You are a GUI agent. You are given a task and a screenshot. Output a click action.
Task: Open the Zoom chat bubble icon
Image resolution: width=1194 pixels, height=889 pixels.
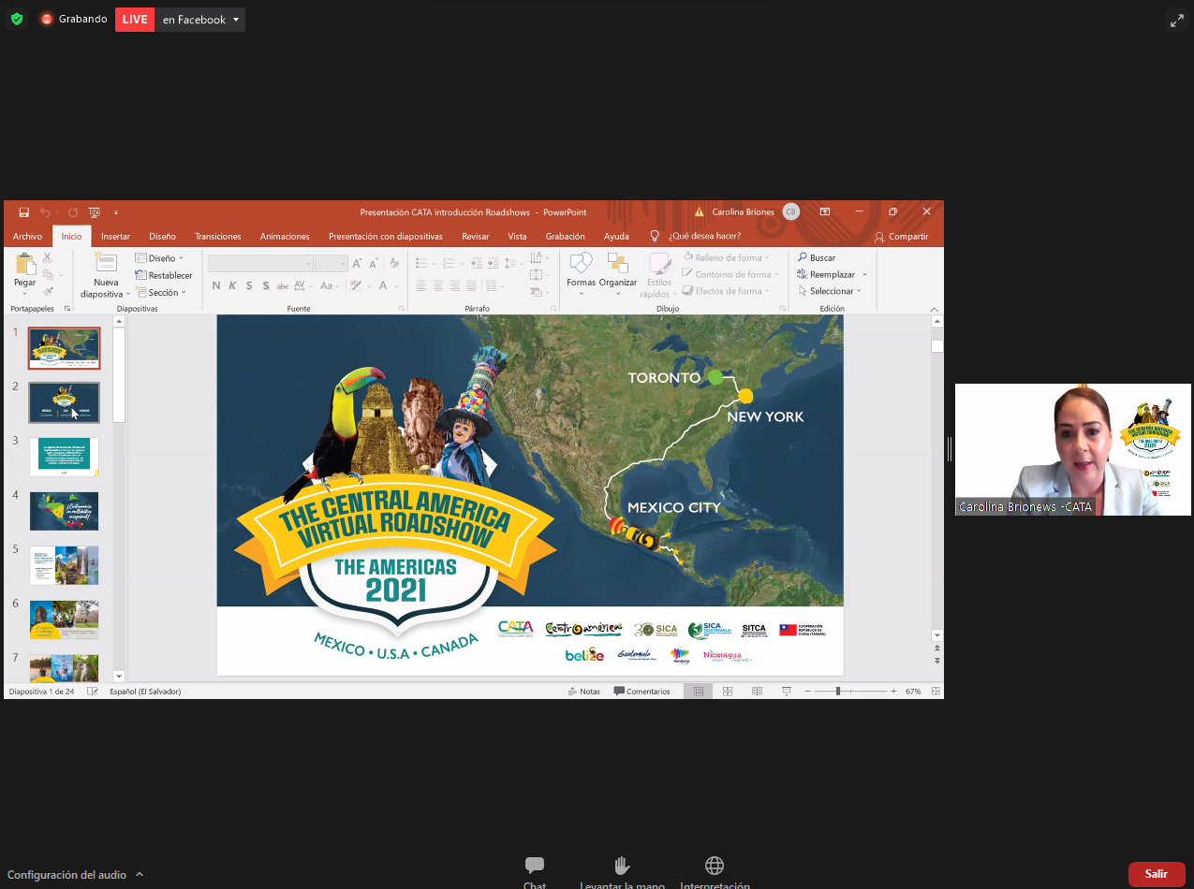coord(535,866)
